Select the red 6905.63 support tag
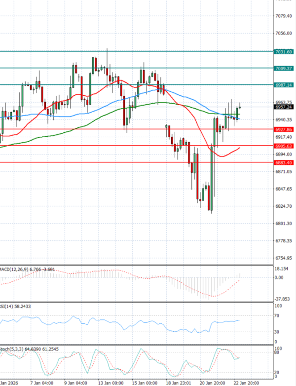Screen dimensions: 296x386 pos(283,146)
